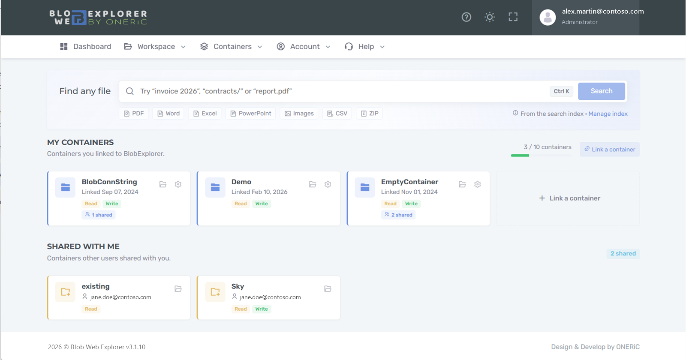Click the BlobConnString blue folder thumbnail
686x360 pixels.
pos(66,187)
